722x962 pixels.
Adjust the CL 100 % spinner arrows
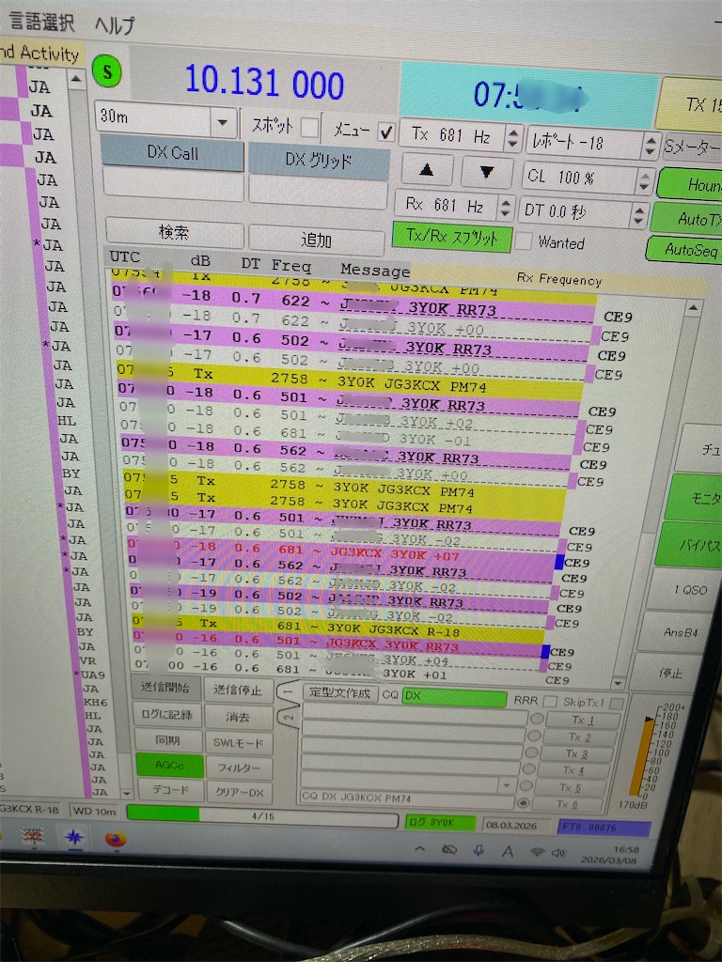(643, 181)
